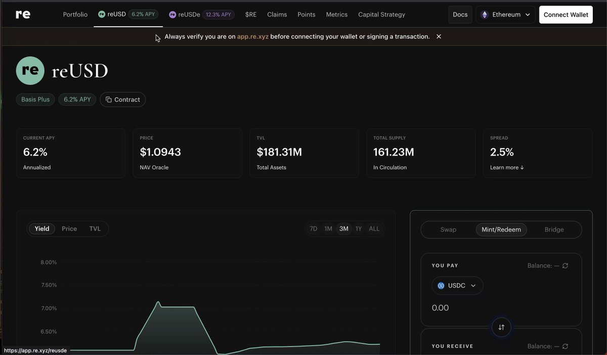Click the Current APY 6.2% value

tap(35, 152)
